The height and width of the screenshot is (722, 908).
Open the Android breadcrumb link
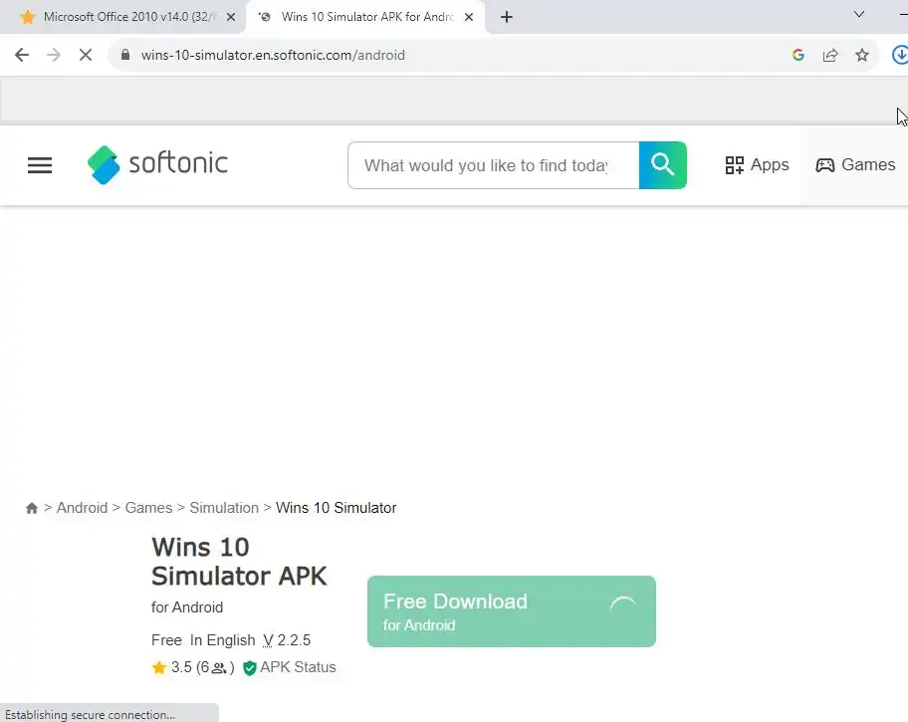click(82, 508)
